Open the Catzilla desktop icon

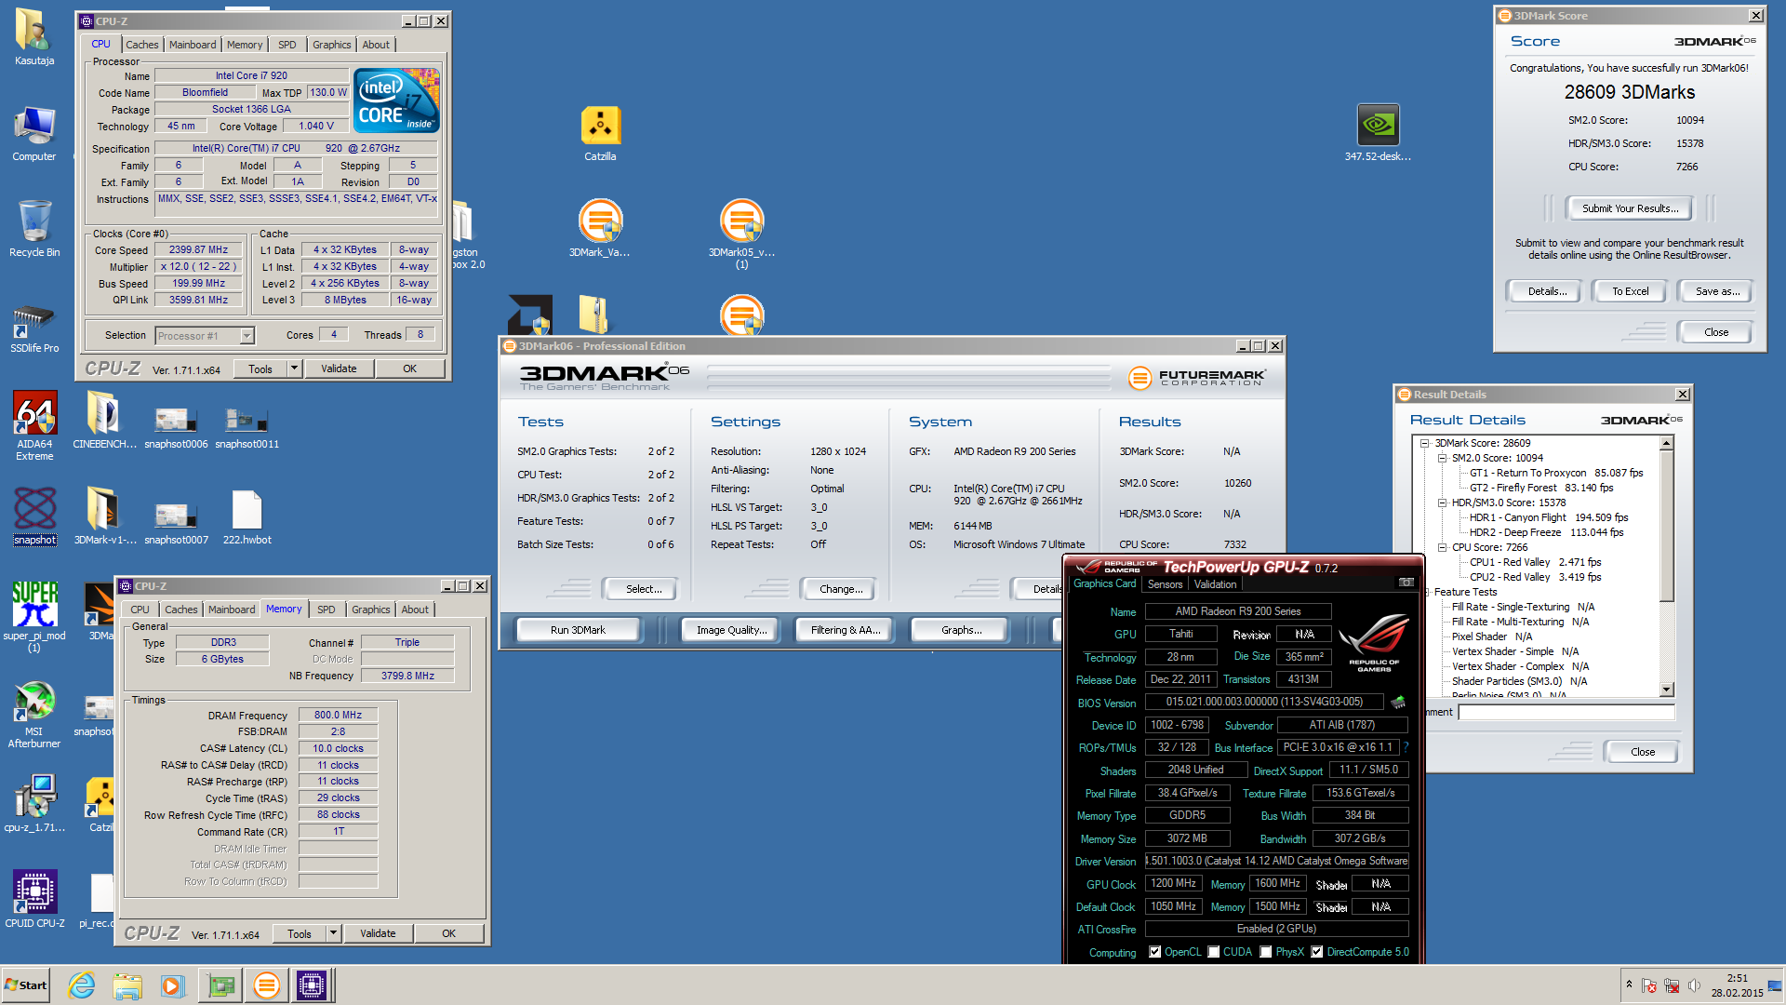(600, 133)
